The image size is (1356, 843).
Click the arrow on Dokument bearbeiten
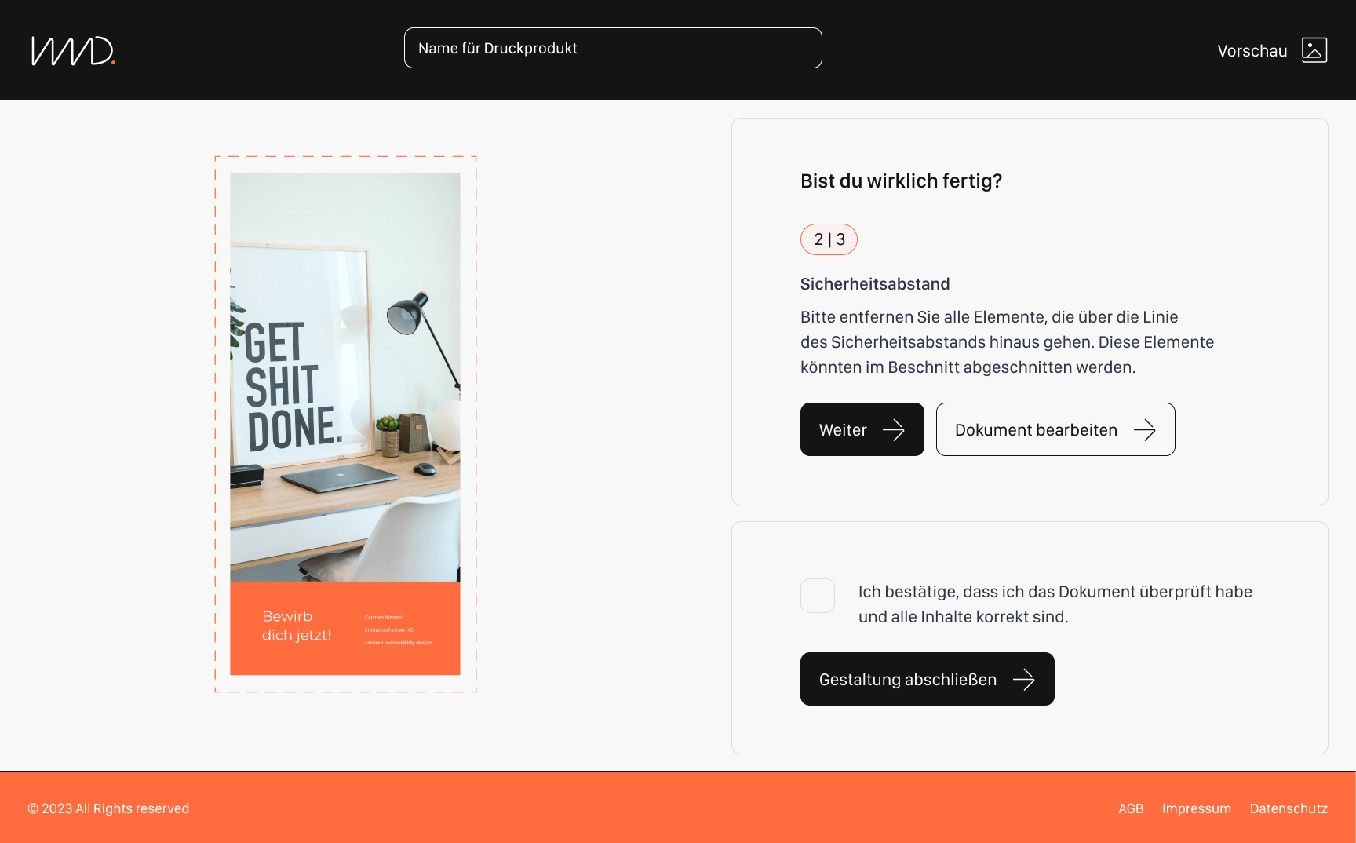(x=1145, y=429)
